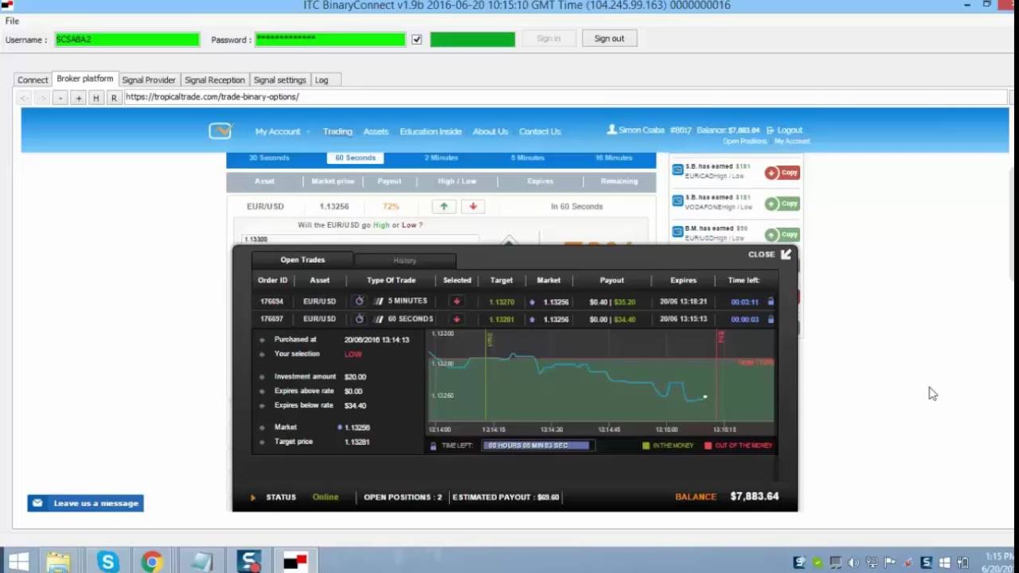1019x573 pixels.
Task: Open the Contact Us link
Action: click(540, 131)
